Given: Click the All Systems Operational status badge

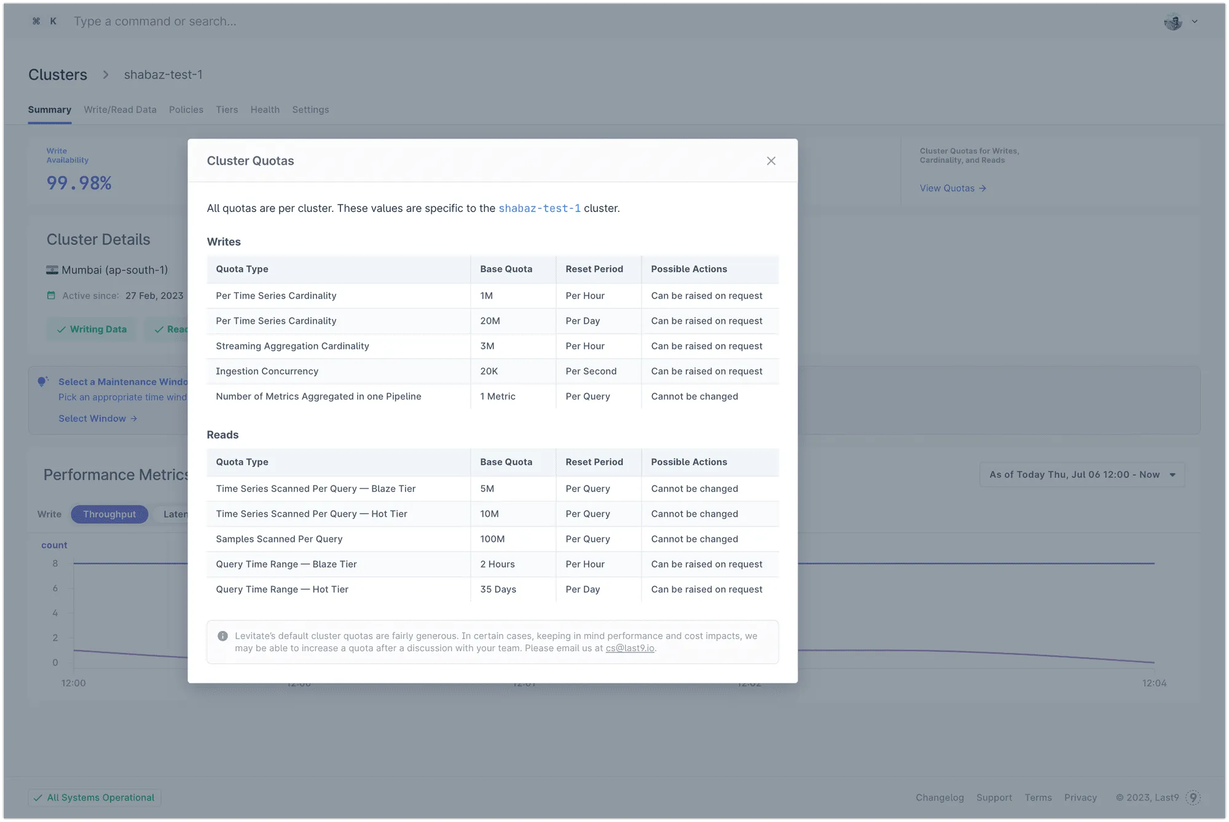Looking at the screenshot, I should [95, 797].
